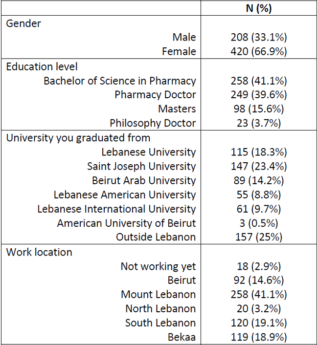The width and height of the screenshot is (318, 345).
Task: Select the Masters row label
Action: point(177,109)
